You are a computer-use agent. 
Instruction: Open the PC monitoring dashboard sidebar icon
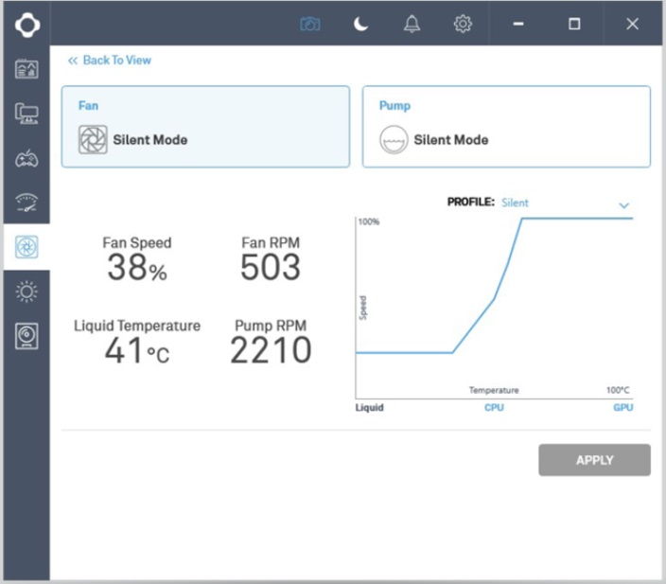[26, 69]
